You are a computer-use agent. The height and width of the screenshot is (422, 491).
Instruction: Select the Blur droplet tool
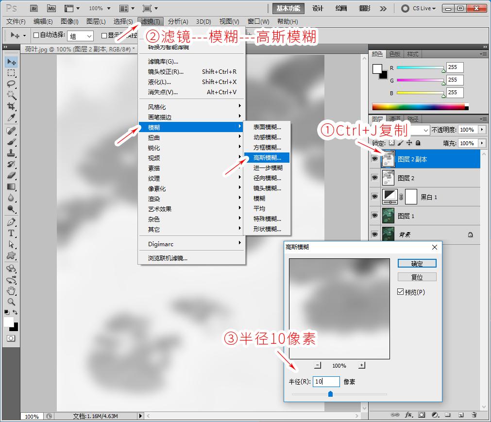tap(11, 198)
